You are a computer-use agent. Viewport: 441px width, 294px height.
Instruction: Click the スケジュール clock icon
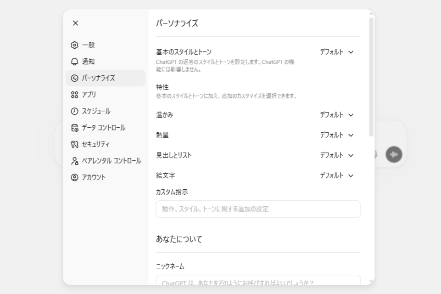pos(75,111)
